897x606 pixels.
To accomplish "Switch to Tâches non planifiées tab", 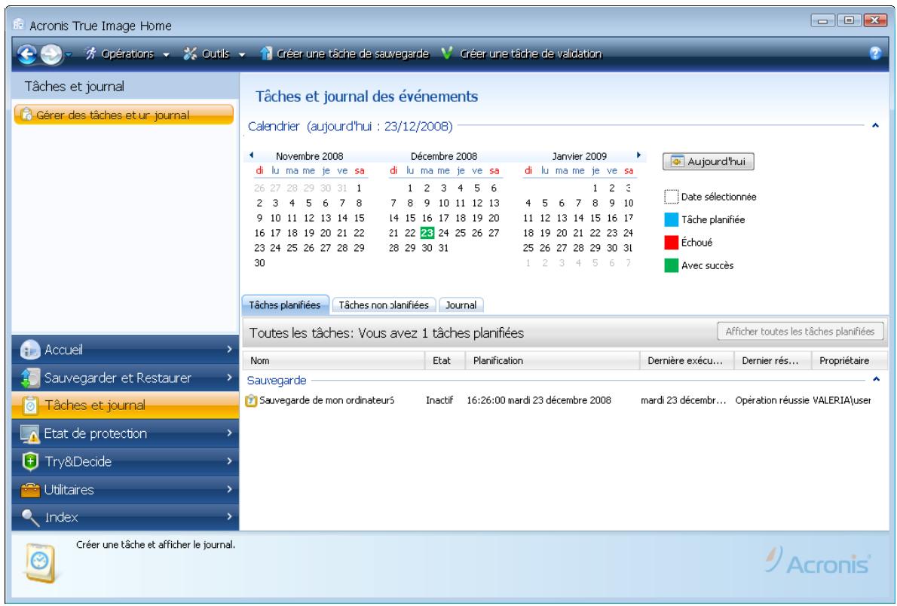I will [x=384, y=305].
